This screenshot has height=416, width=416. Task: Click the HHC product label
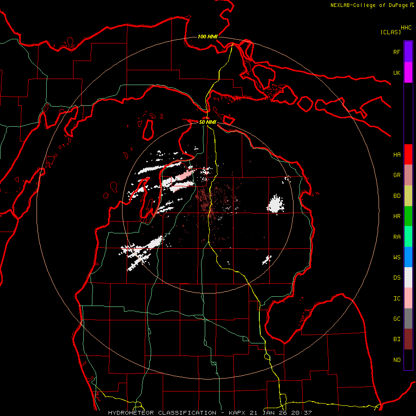point(406,28)
